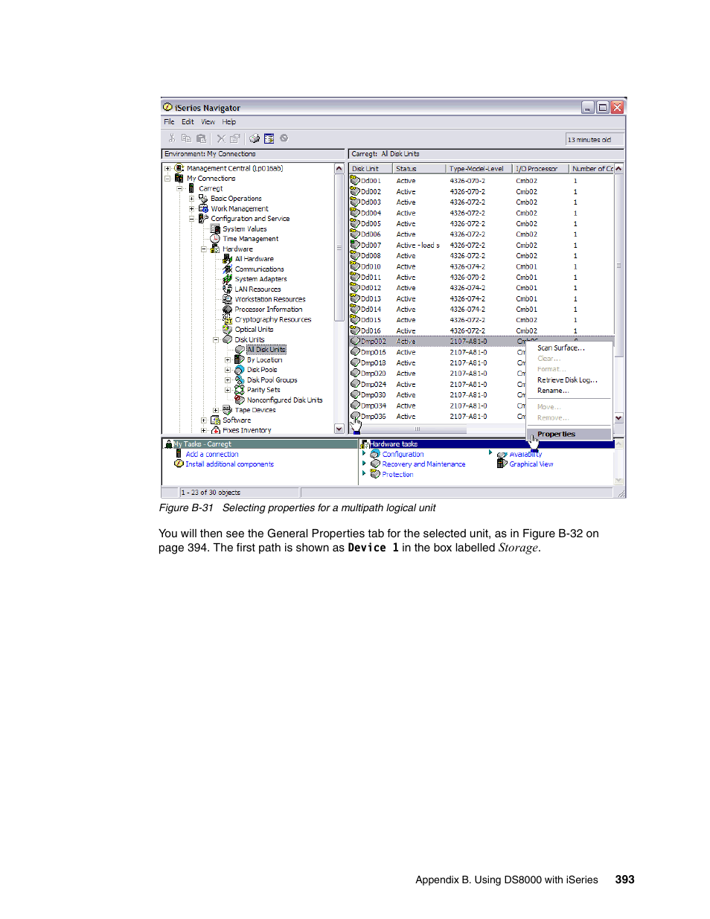Click the Cryptography Resources icon
710x919 pixels.
click(x=228, y=319)
